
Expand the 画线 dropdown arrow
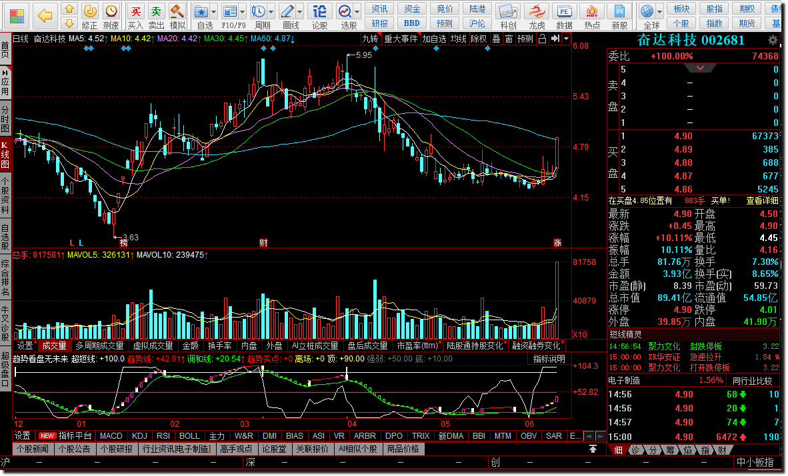tap(299, 11)
